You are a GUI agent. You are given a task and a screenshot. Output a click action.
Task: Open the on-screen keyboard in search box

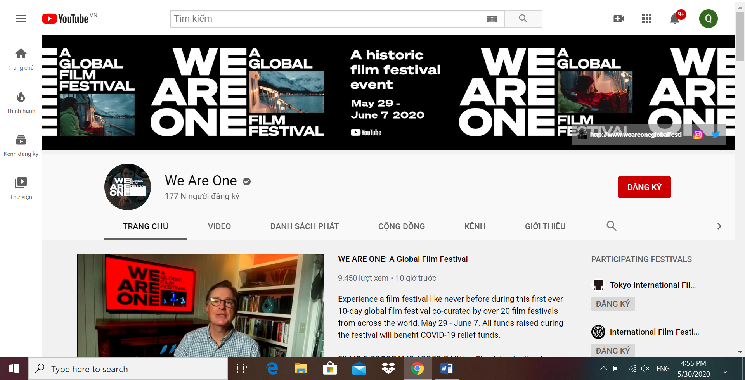[492, 19]
